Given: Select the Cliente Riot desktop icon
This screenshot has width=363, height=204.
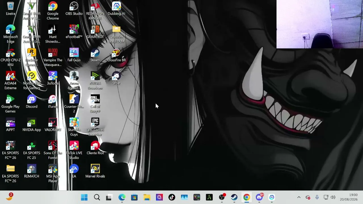Looking at the screenshot, I should 95,148.
